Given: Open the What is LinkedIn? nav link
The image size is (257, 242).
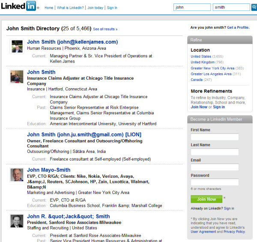Looking at the screenshot, I should coord(70,8).
